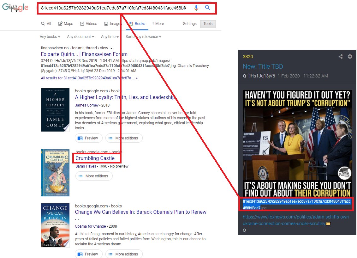Viewport: 357px width, 258px height.
Task: Click the share icon on post 3820
Action: (x=341, y=57)
